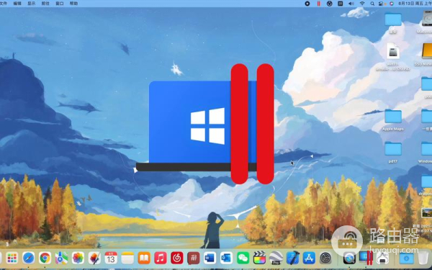
Task: Open the 前往 menu
Action: [45, 4]
